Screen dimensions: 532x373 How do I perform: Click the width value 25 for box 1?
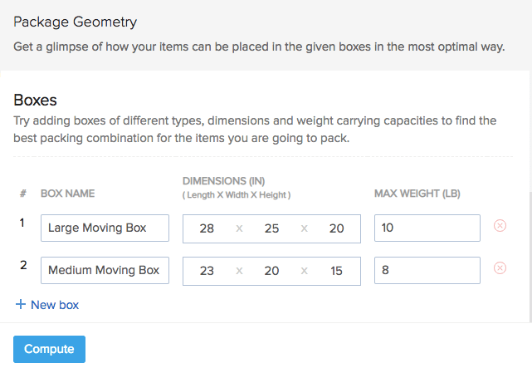(271, 228)
